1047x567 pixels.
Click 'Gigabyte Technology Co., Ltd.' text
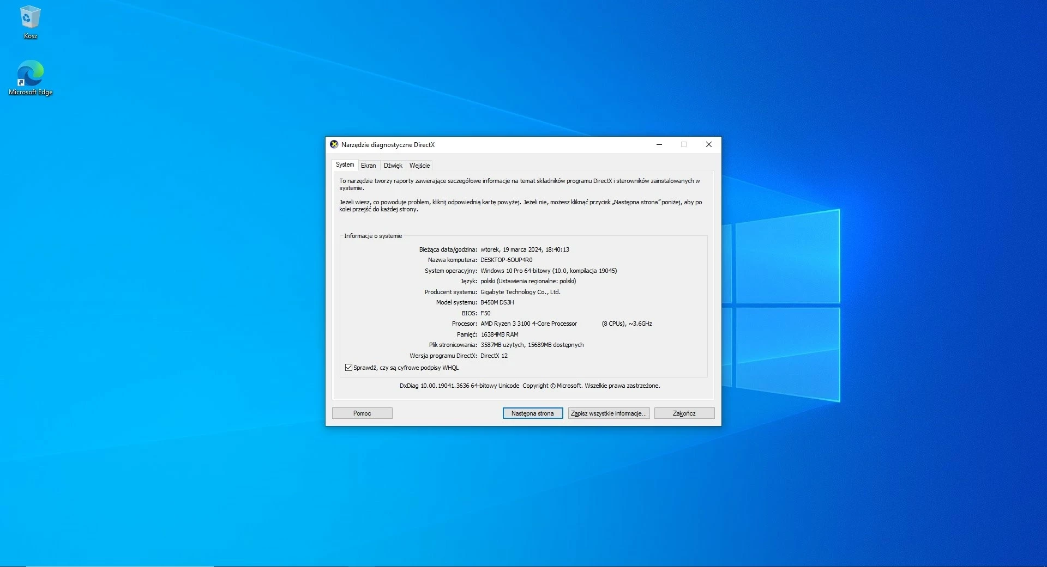tap(520, 292)
